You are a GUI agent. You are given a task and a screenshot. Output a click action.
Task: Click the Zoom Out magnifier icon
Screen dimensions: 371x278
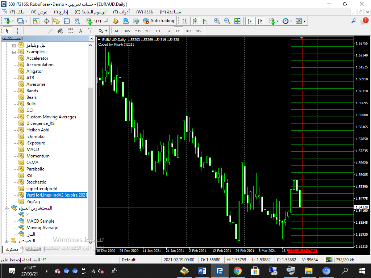point(227,21)
